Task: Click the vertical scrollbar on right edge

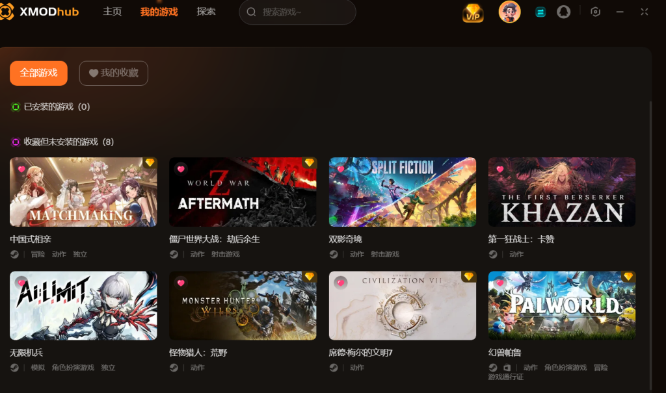Action: (x=650, y=246)
